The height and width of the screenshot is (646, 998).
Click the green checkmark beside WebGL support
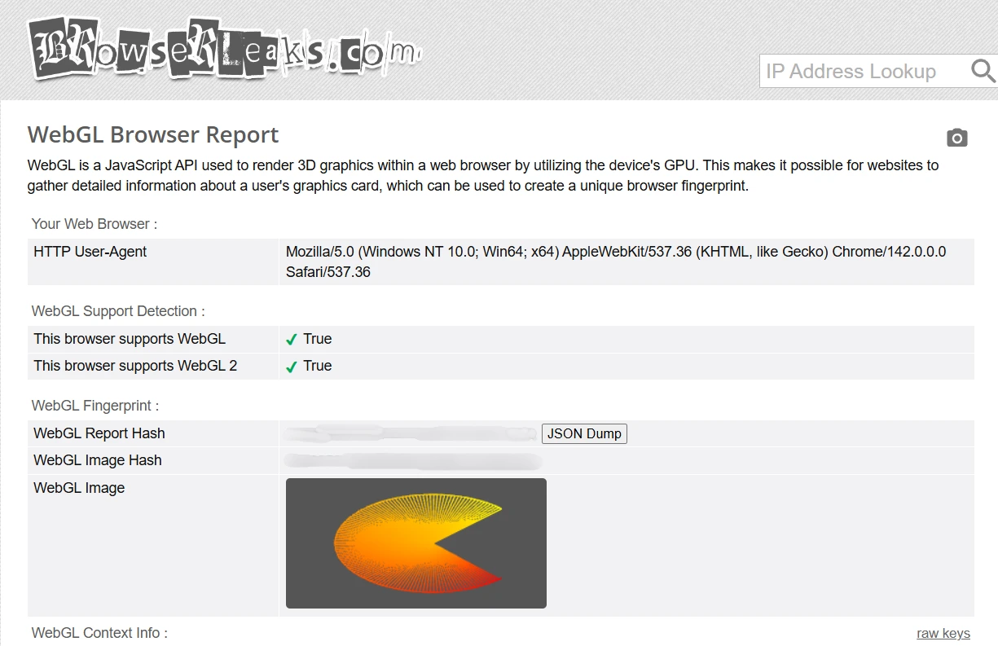[291, 338]
